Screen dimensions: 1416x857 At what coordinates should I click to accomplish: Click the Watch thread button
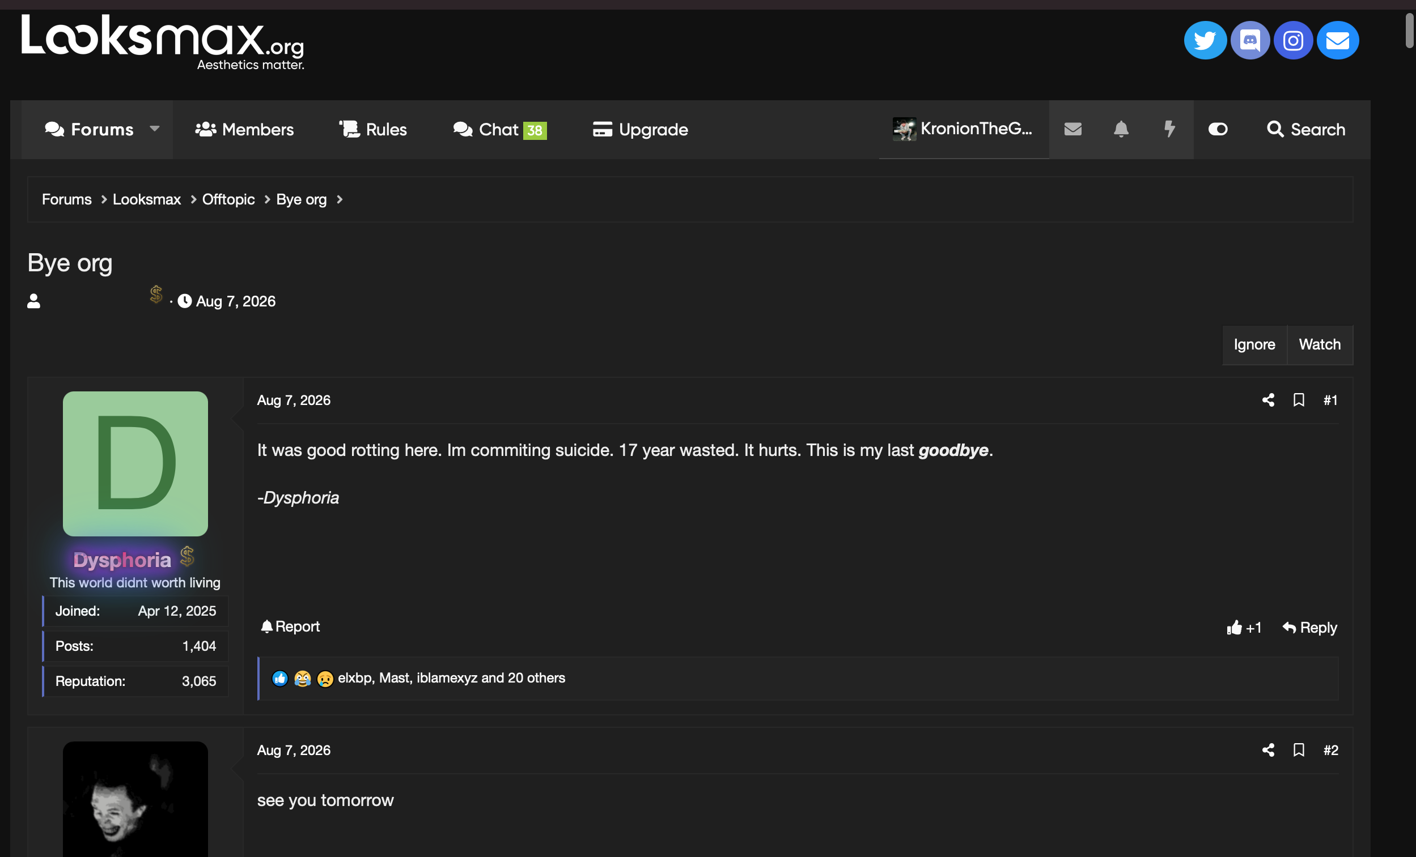(1320, 344)
